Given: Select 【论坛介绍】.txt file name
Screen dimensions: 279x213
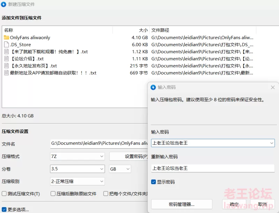Looking at the screenshot, I should [27, 59].
